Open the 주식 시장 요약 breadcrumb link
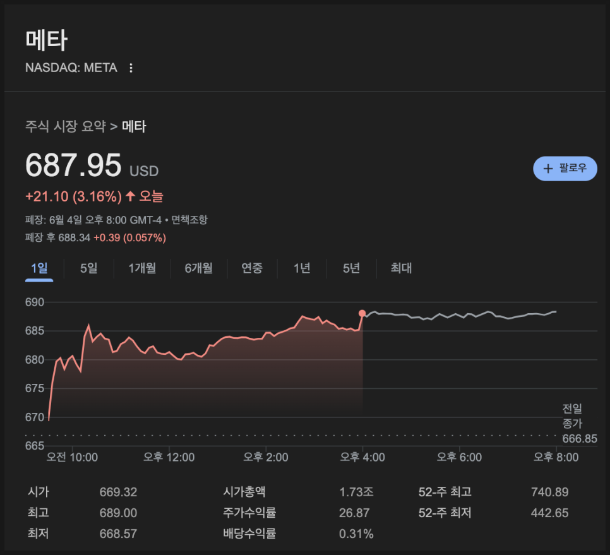 point(66,126)
